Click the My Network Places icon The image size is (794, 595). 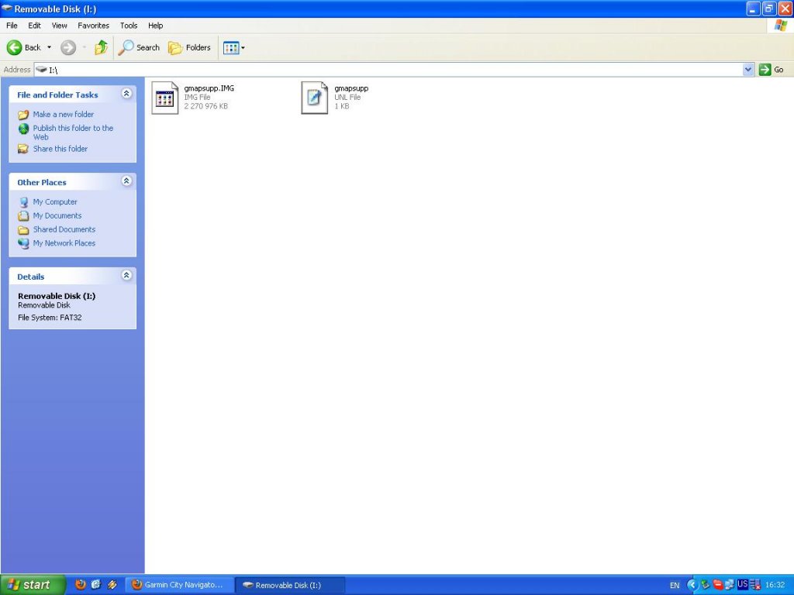(23, 243)
